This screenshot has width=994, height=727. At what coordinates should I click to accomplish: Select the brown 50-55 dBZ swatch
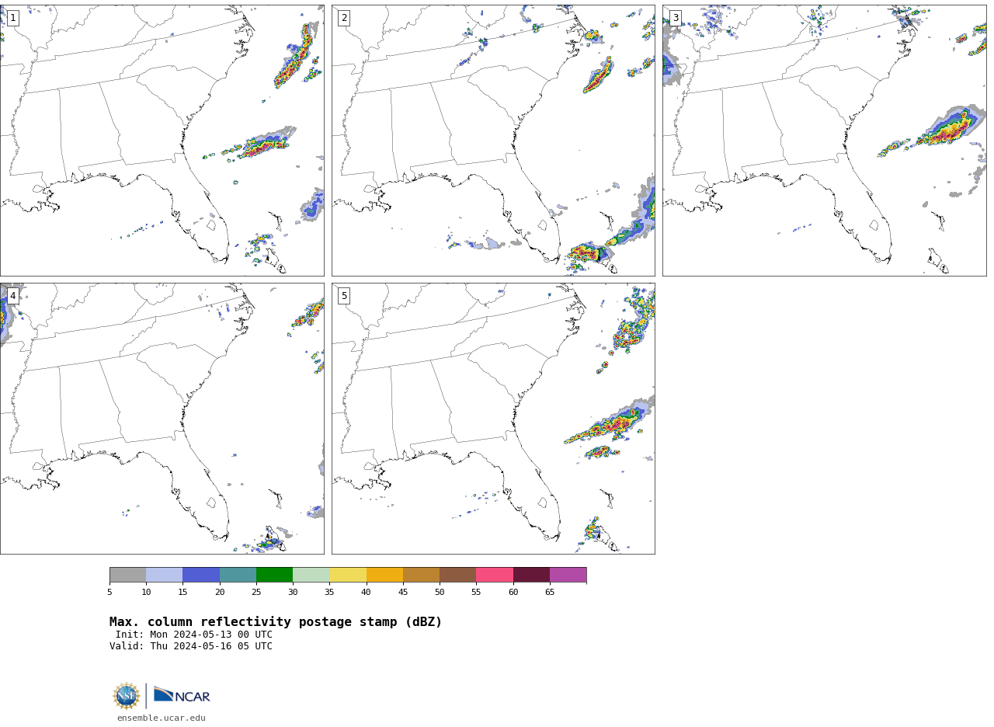click(x=457, y=575)
